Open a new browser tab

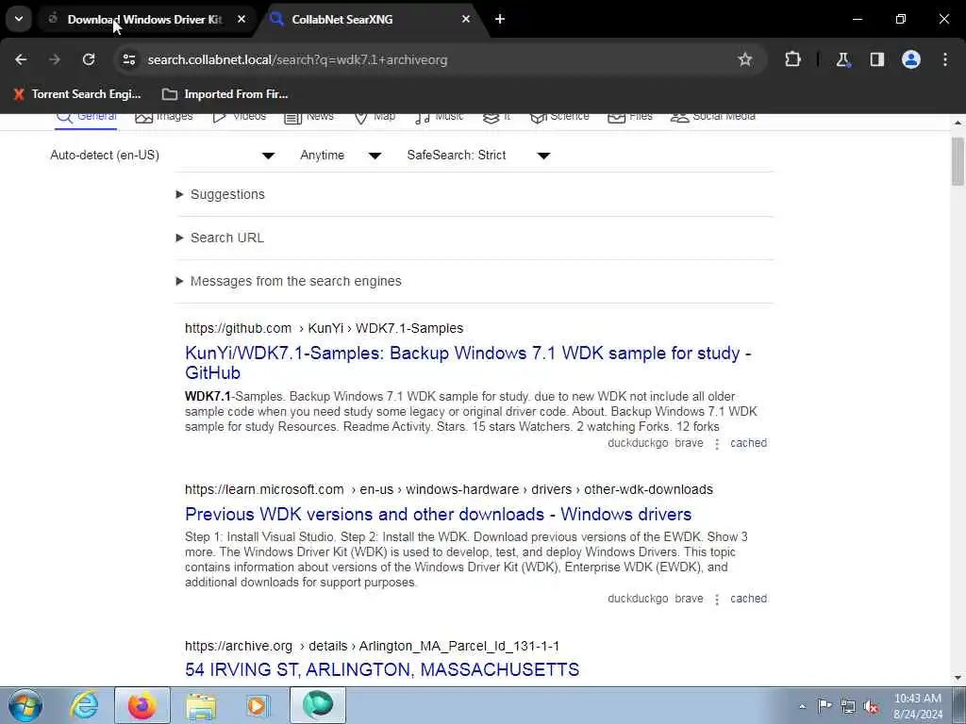pyautogui.click(x=500, y=19)
